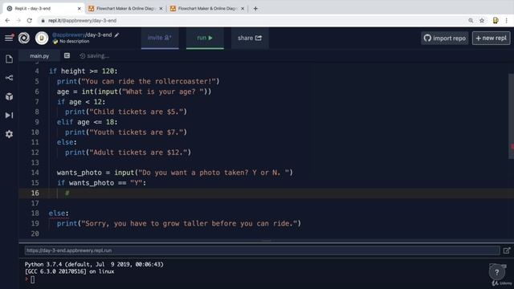Click the underlined 'else:' on line 18

(59, 214)
